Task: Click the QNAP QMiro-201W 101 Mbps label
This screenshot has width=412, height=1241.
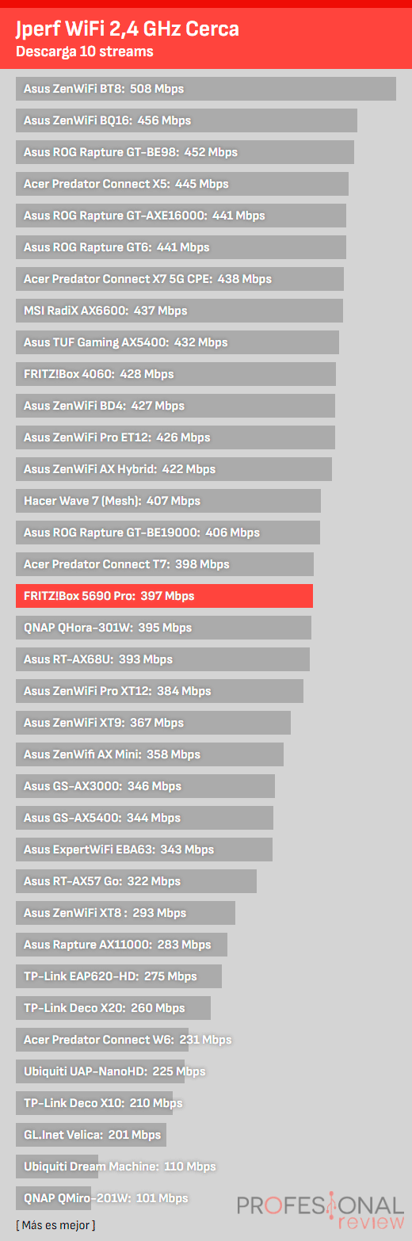Action: pos(106,1198)
